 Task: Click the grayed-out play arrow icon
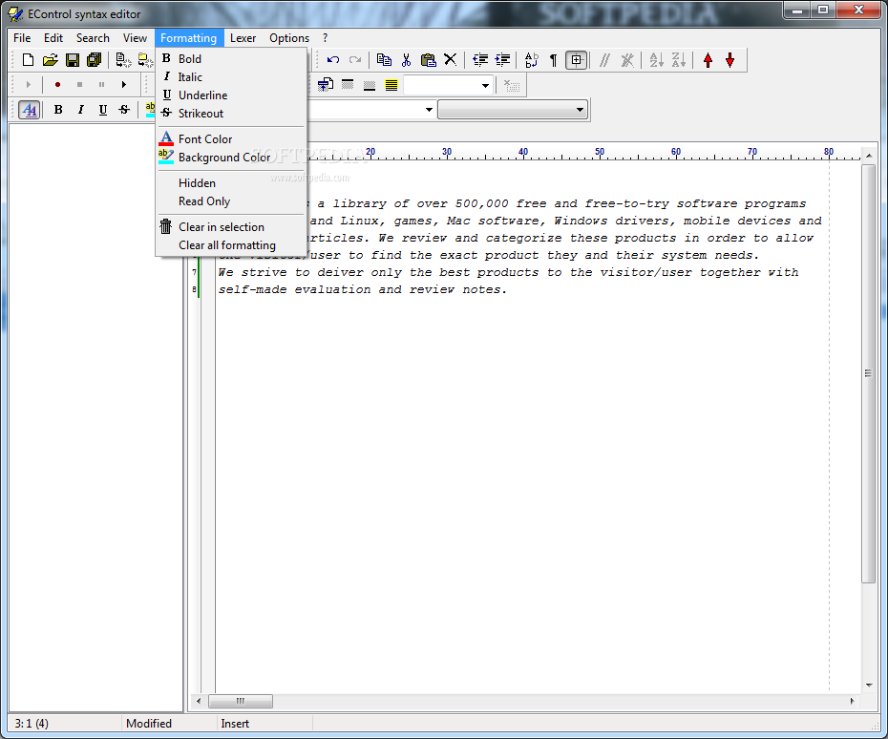coord(28,84)
